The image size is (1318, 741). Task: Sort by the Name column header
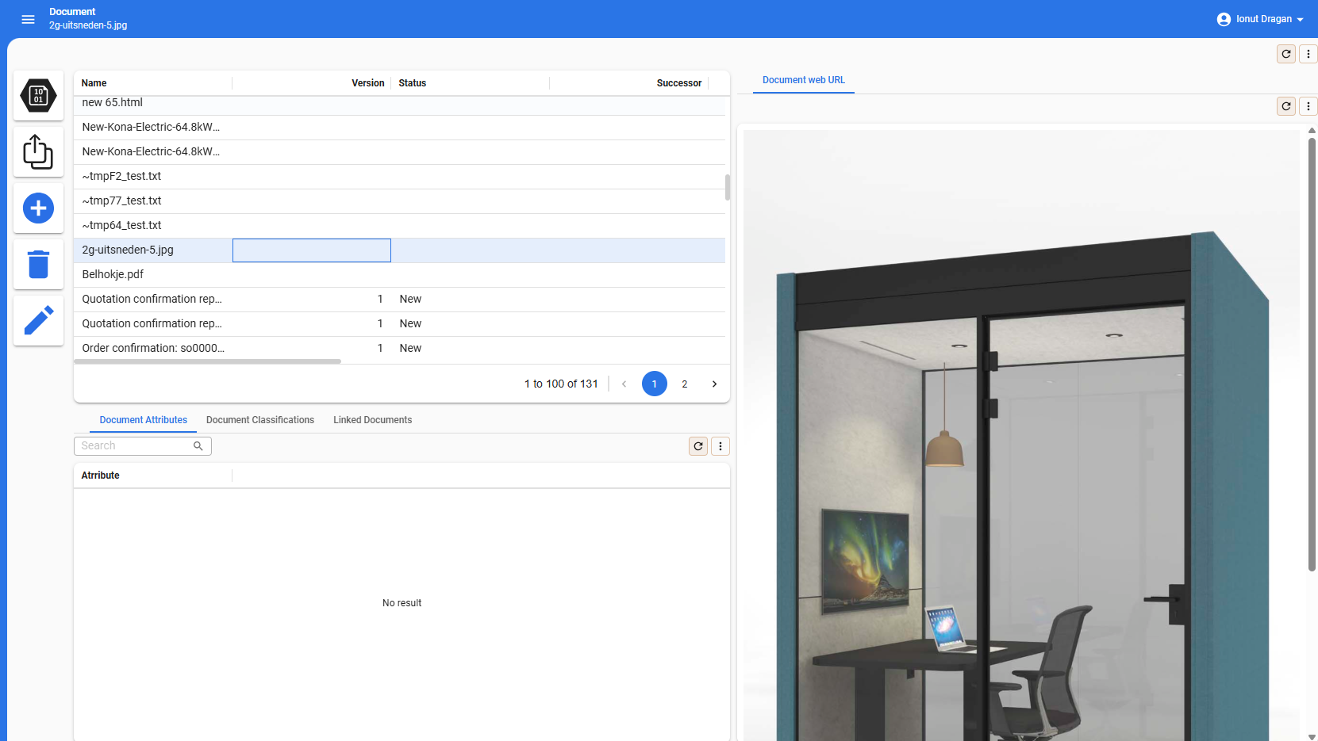(x=153, y=83)
